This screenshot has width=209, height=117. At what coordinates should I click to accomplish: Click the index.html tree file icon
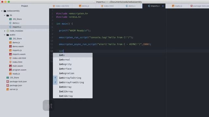pos(10,62)
